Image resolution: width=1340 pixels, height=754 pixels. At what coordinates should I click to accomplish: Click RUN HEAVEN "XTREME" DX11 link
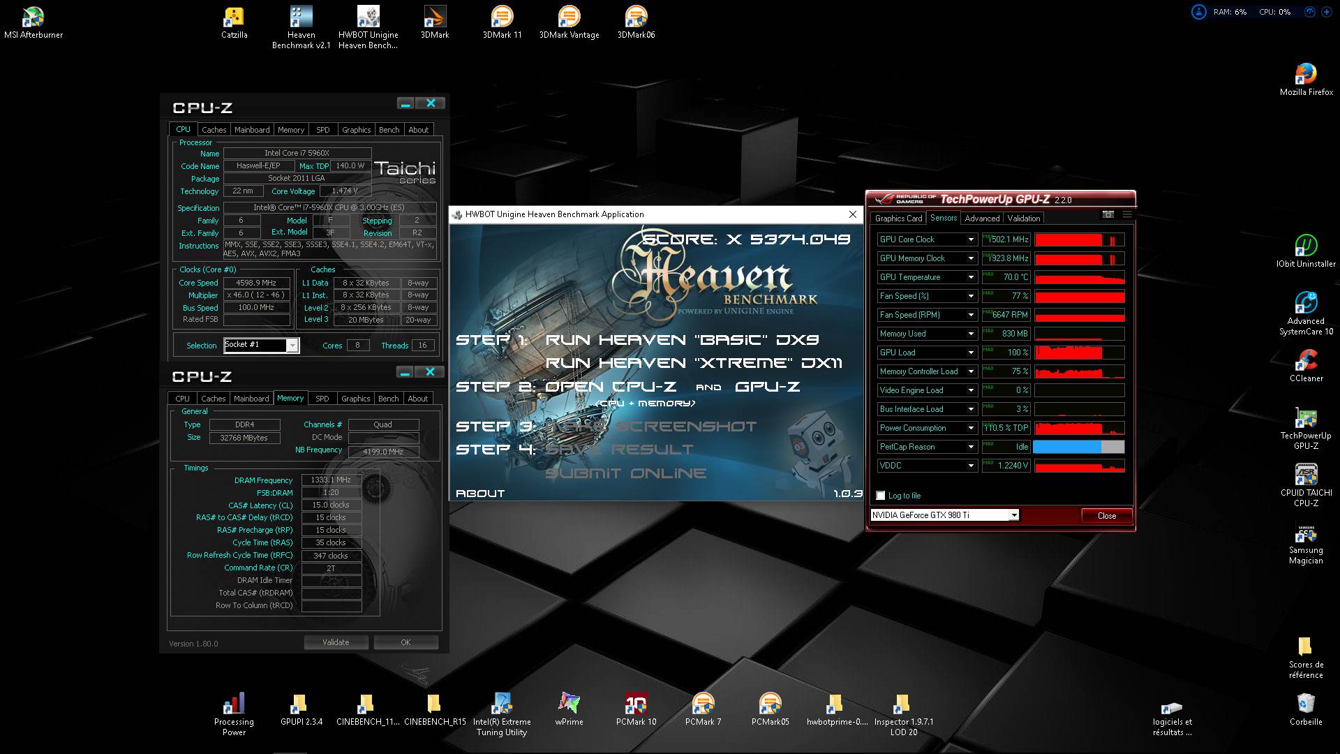click(694, 363)
